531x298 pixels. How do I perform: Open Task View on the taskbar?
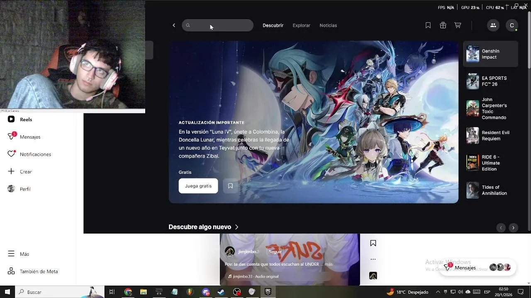[112, 292]
